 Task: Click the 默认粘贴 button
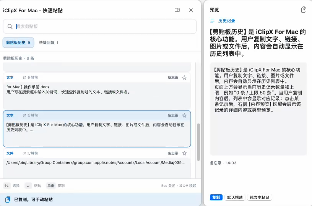[235, 197]
